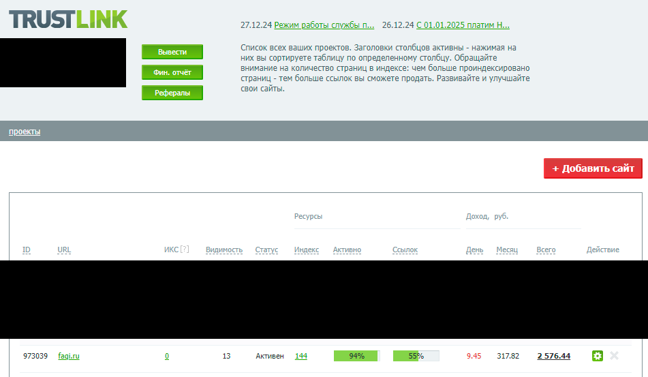The image size is (648, 377).
Task: Open news link С 01.01.2025 платим Н...
Action: pyautogui.click(x=463, y=25)
